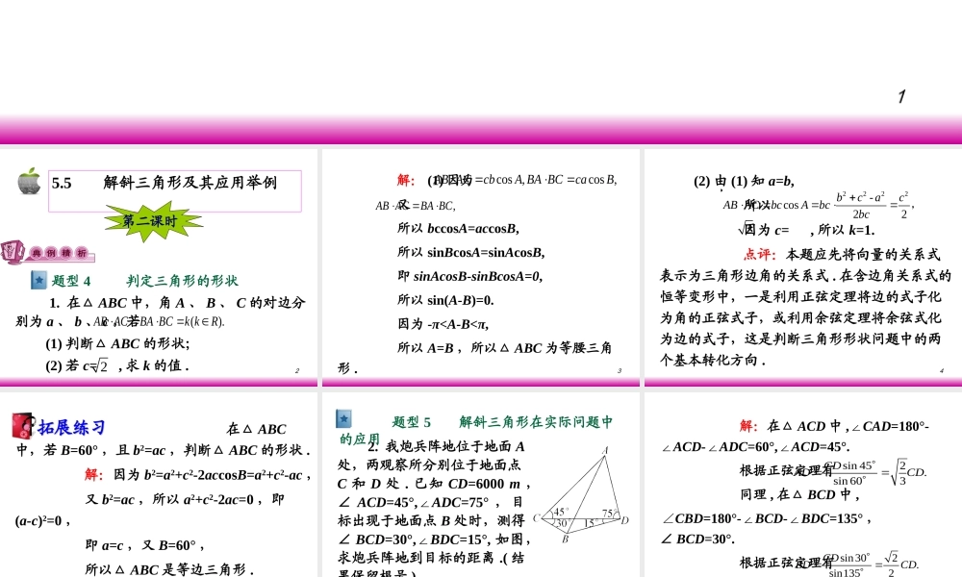
Task: Click the line (2) 若 c=√2 , 求 k 的值
Action: click(117, 365)
